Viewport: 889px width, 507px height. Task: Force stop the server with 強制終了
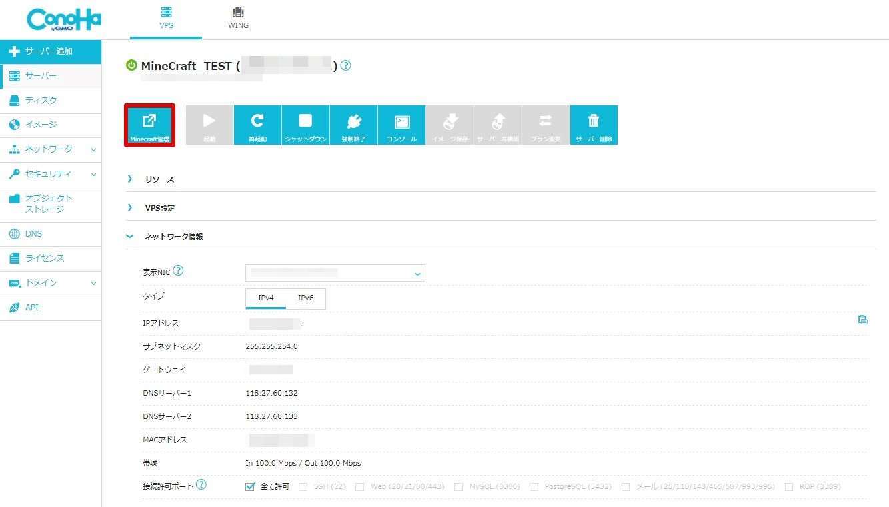[353, 125]
